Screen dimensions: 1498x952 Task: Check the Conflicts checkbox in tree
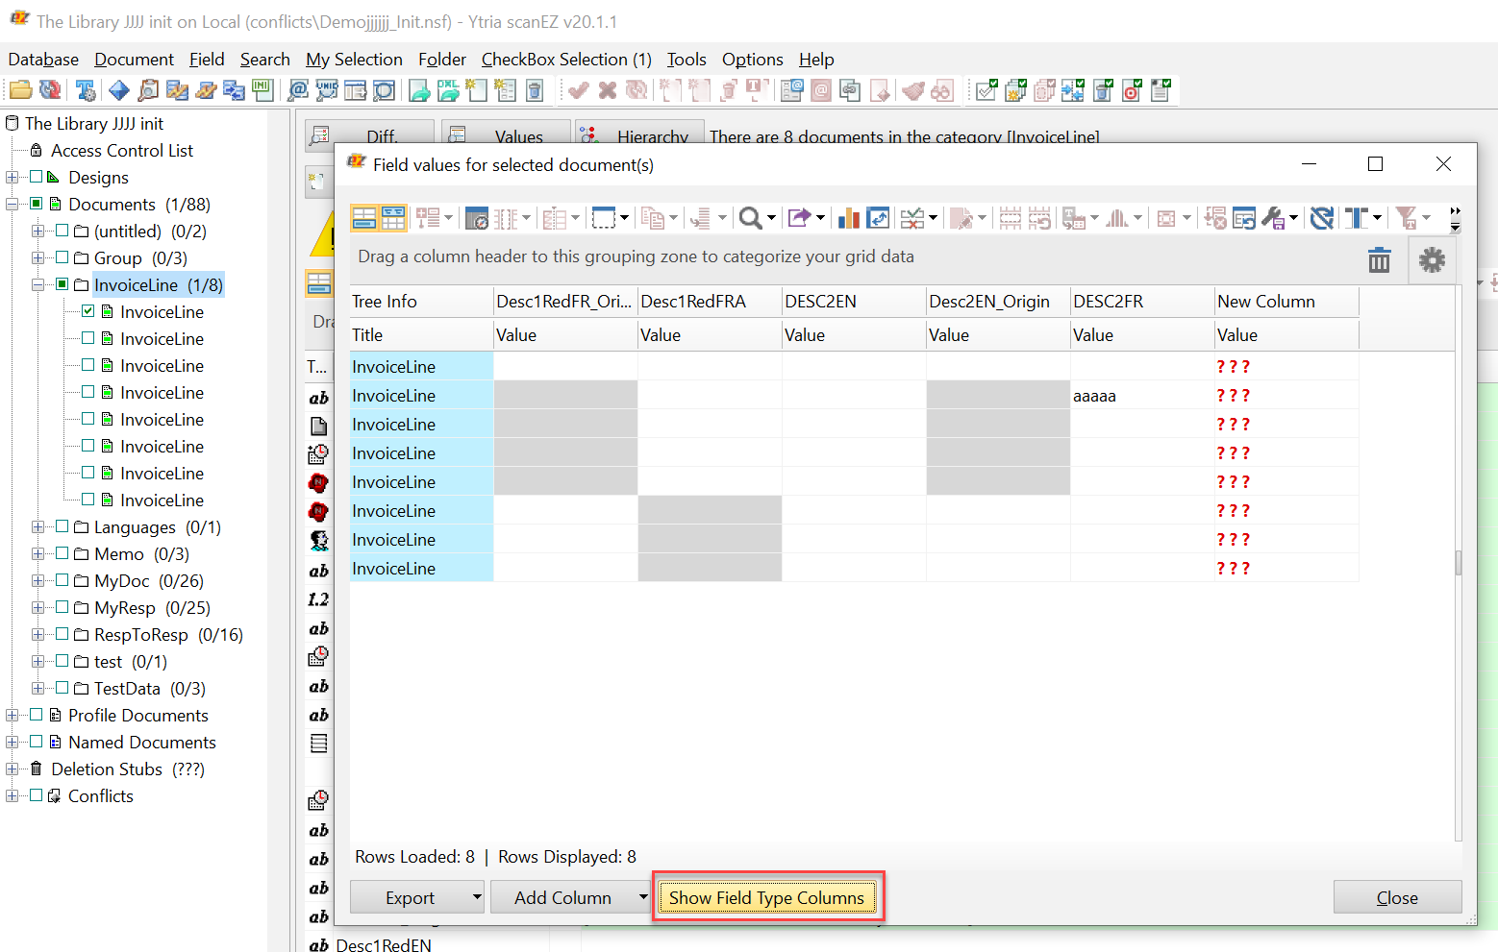[x=37, y=795]
